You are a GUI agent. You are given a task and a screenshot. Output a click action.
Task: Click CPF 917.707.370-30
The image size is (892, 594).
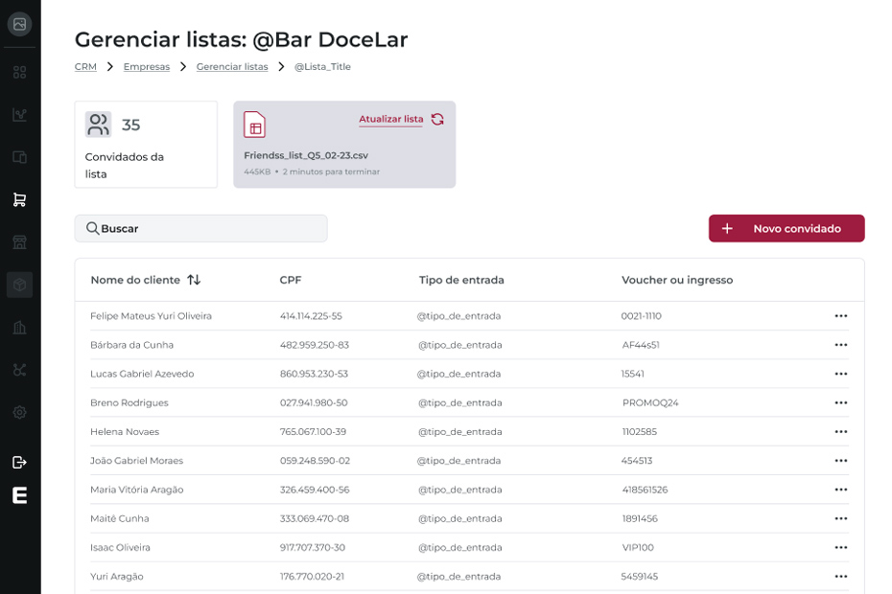point(313,548)
